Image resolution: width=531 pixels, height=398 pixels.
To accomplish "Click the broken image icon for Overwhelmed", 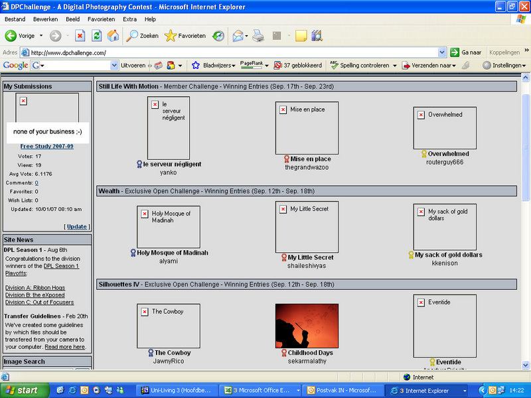I will (x=421, y=115).
